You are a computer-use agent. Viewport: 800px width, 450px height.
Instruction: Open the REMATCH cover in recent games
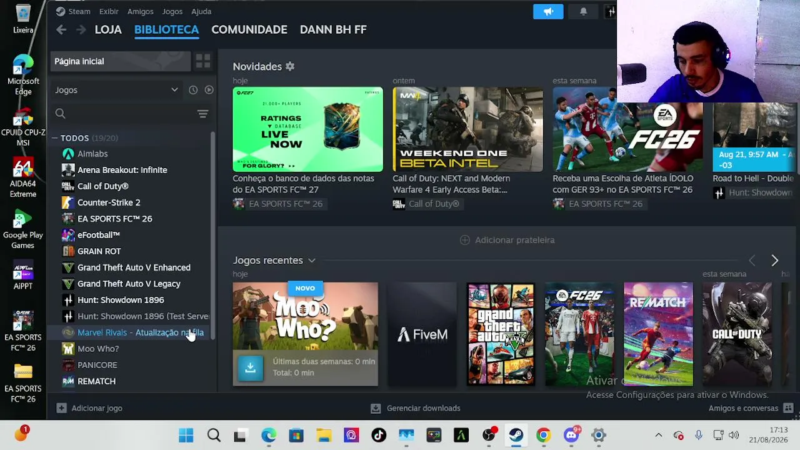click(658, 334)
